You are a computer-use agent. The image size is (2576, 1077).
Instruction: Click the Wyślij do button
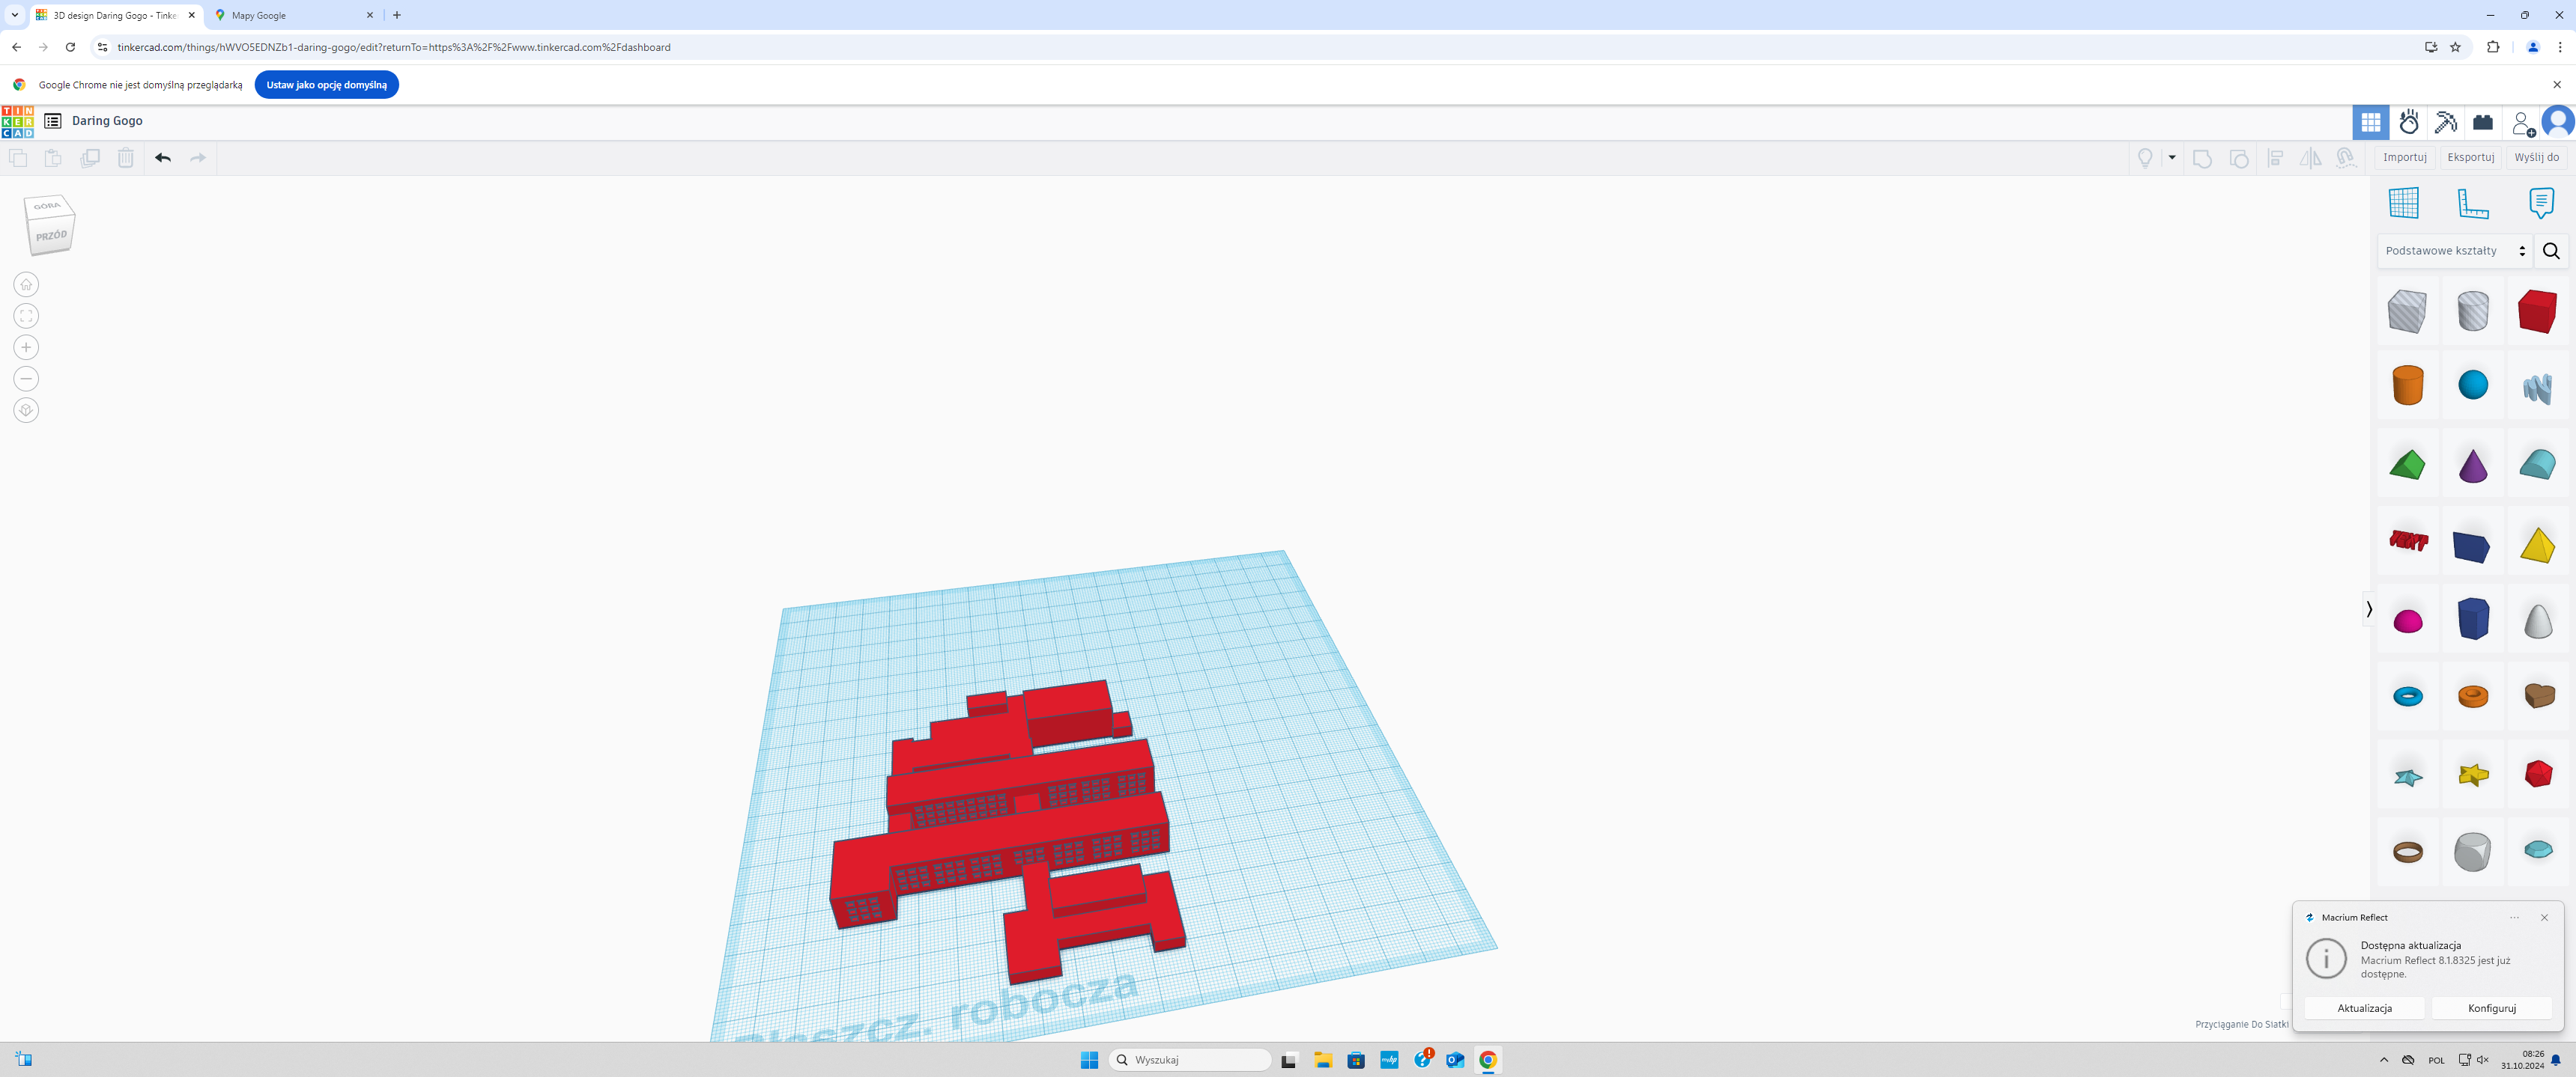point(2537,157)
